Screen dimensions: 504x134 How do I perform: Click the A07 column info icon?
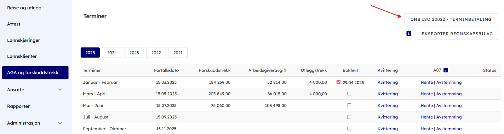point(446,70)
